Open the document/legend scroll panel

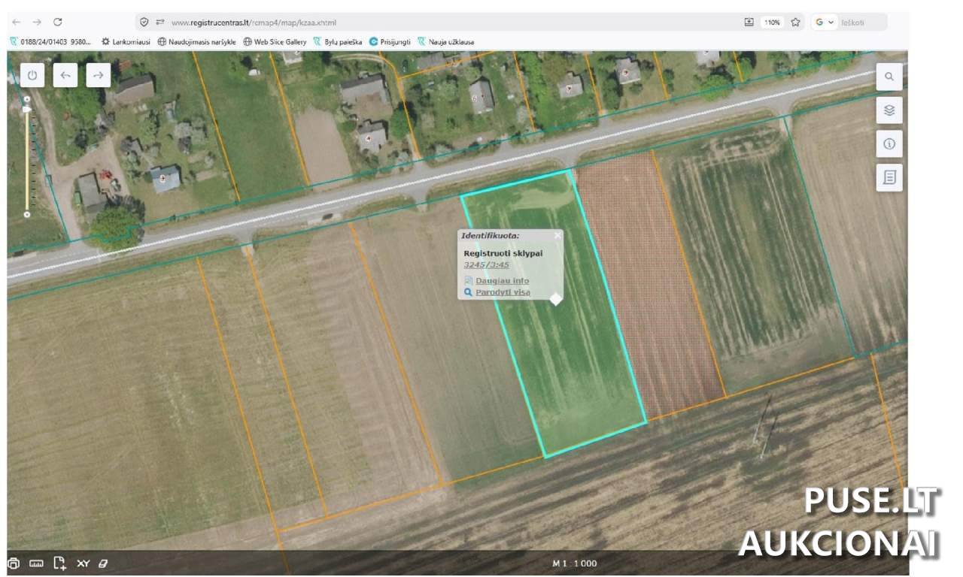(x=889, y=178)
